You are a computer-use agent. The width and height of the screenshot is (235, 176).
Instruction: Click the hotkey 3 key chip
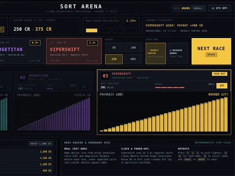(x=198, y=153)
